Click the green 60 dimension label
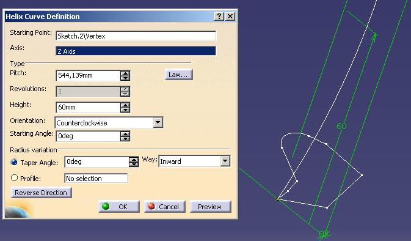Image resolution: width=411 pixels, height=241 pixels. [341, 126]
